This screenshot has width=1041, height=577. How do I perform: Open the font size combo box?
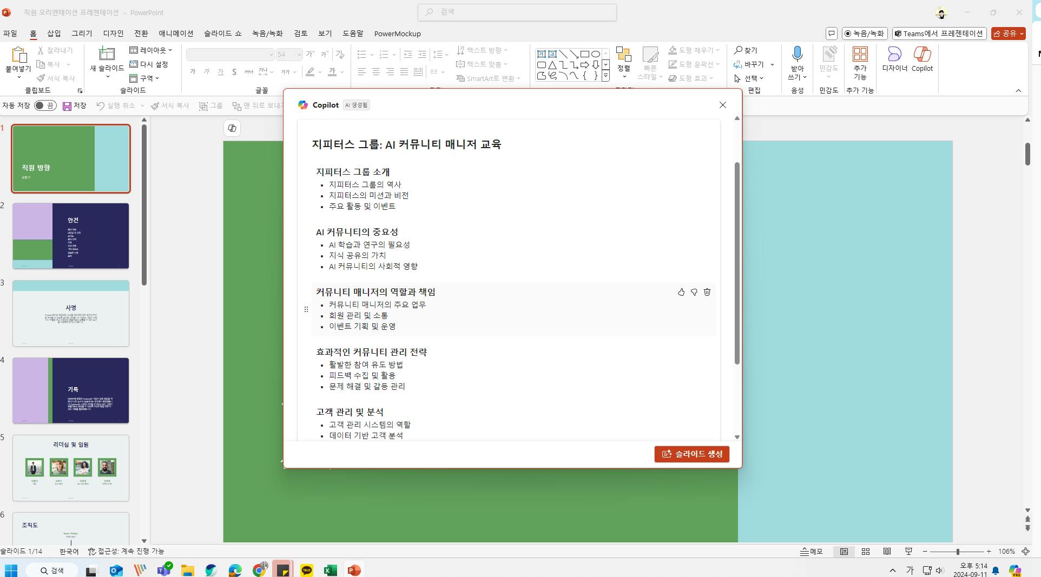pos(289,55)
